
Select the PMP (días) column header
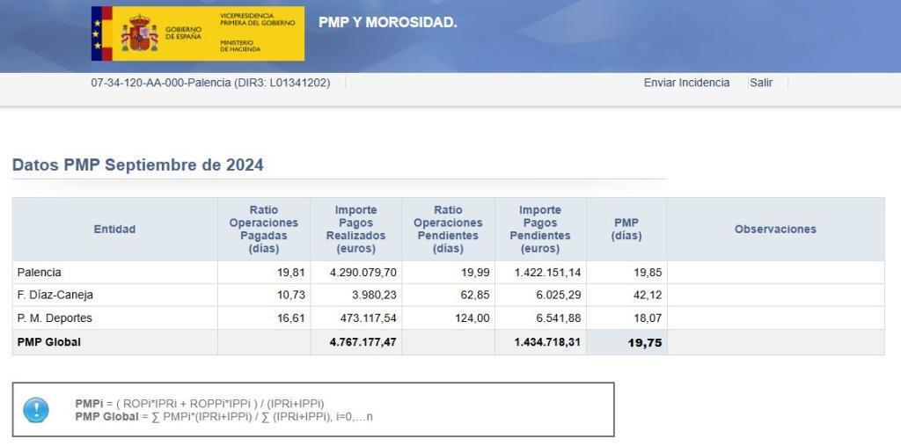pos(626,230)
